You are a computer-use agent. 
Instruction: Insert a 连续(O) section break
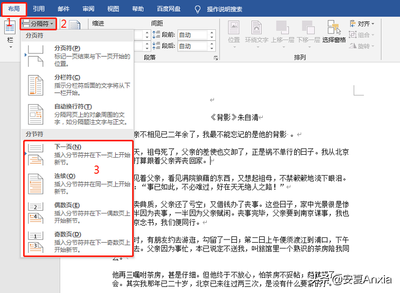point(78,184)
